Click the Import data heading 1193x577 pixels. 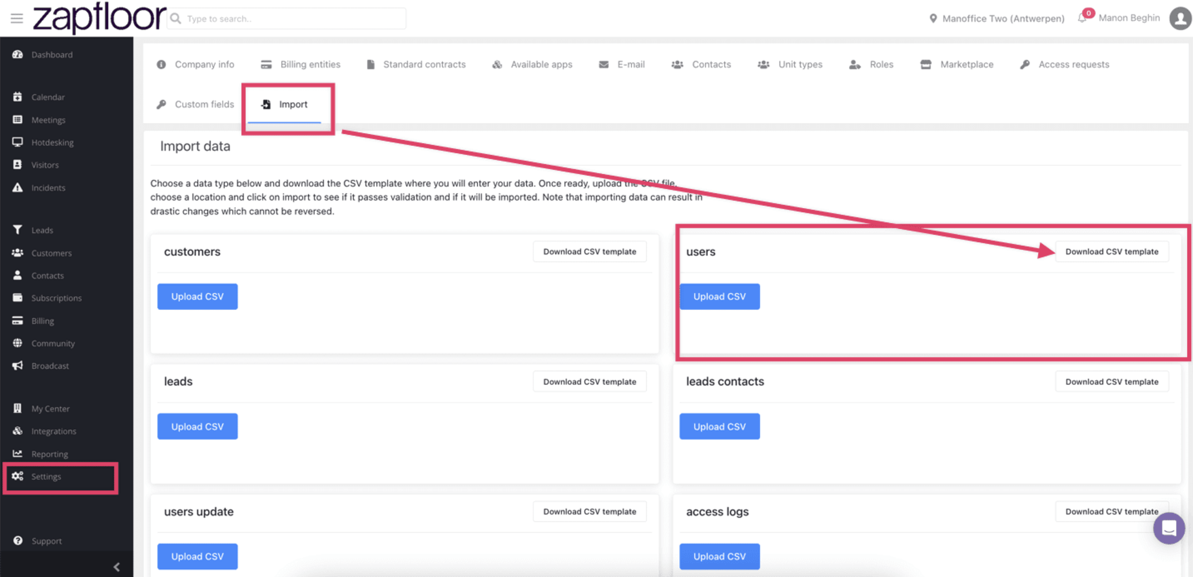coord(195,146)
